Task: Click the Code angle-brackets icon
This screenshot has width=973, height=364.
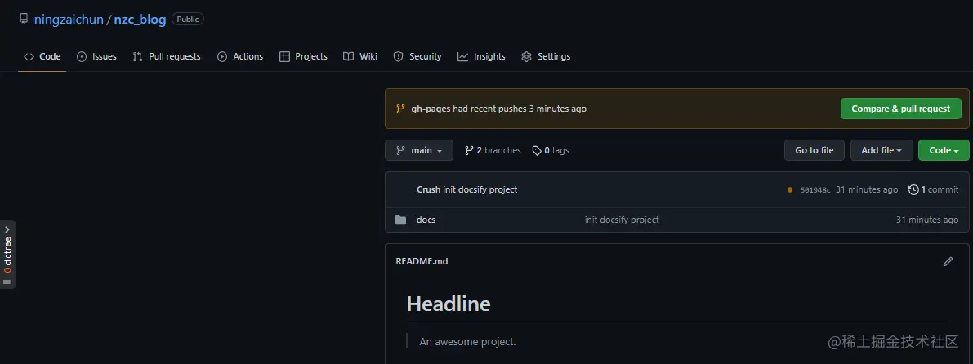Action: [29, 56]
